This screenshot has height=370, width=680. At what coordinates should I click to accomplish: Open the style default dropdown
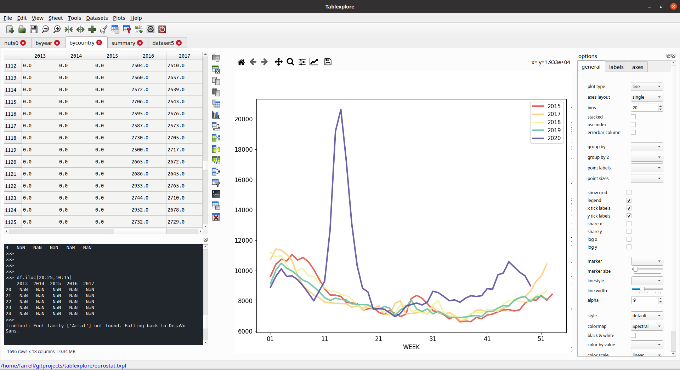point(647,316)
